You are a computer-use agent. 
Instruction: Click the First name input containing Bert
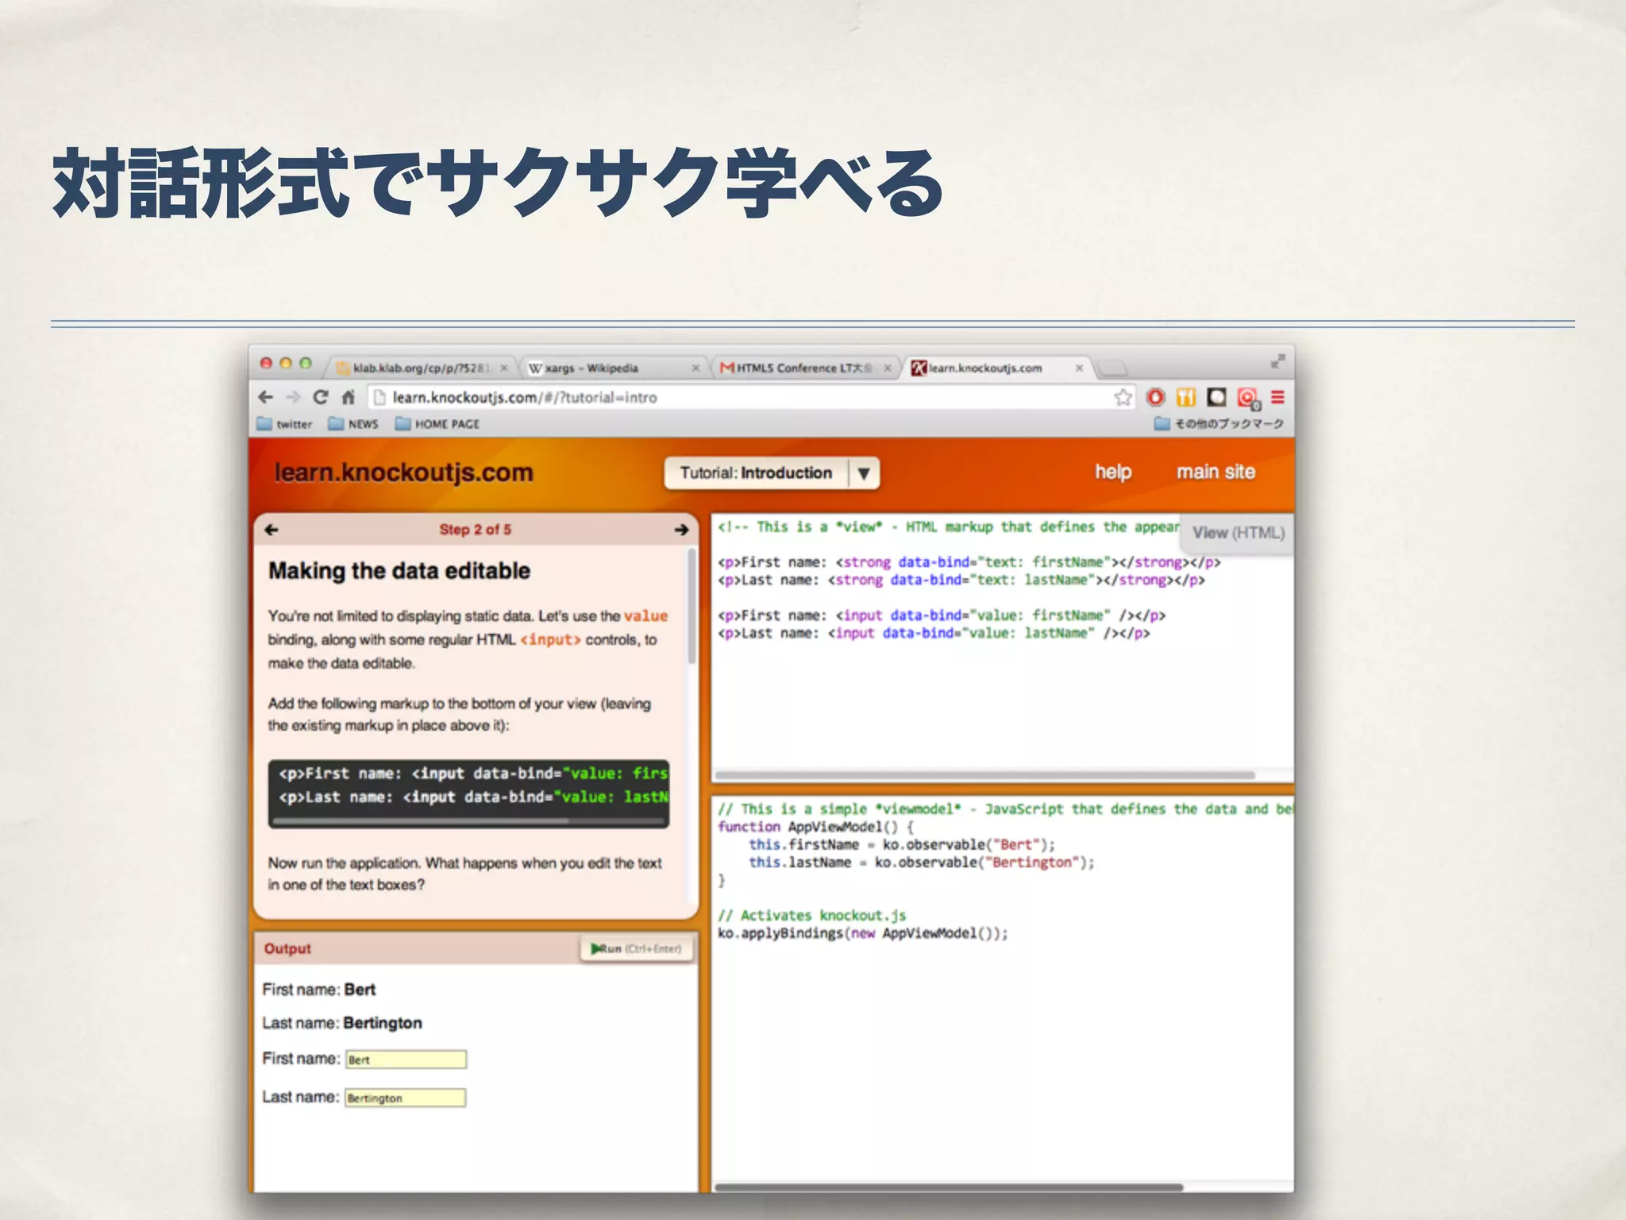pyautogui.click(x=406, y=1060)
